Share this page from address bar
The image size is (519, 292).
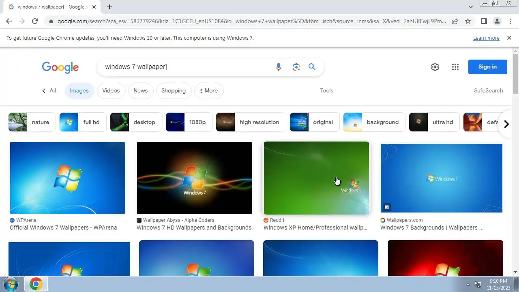click(455, 21)
